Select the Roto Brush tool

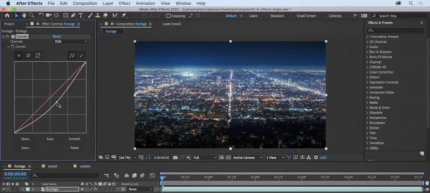click(115, 15)
